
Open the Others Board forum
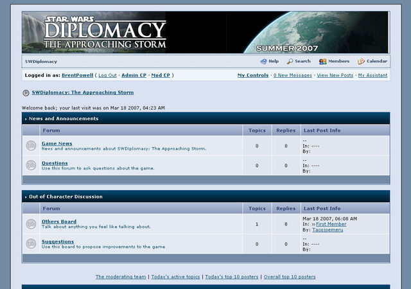click(x=59, y=222)
